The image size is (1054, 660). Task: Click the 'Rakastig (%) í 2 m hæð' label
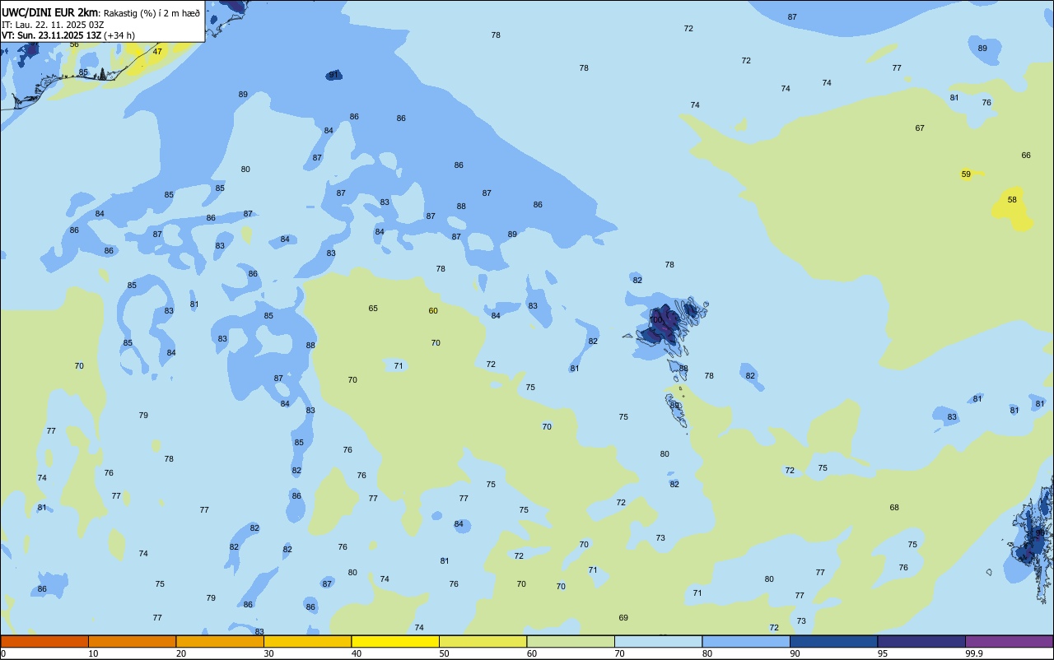click(x=152, y=13)
